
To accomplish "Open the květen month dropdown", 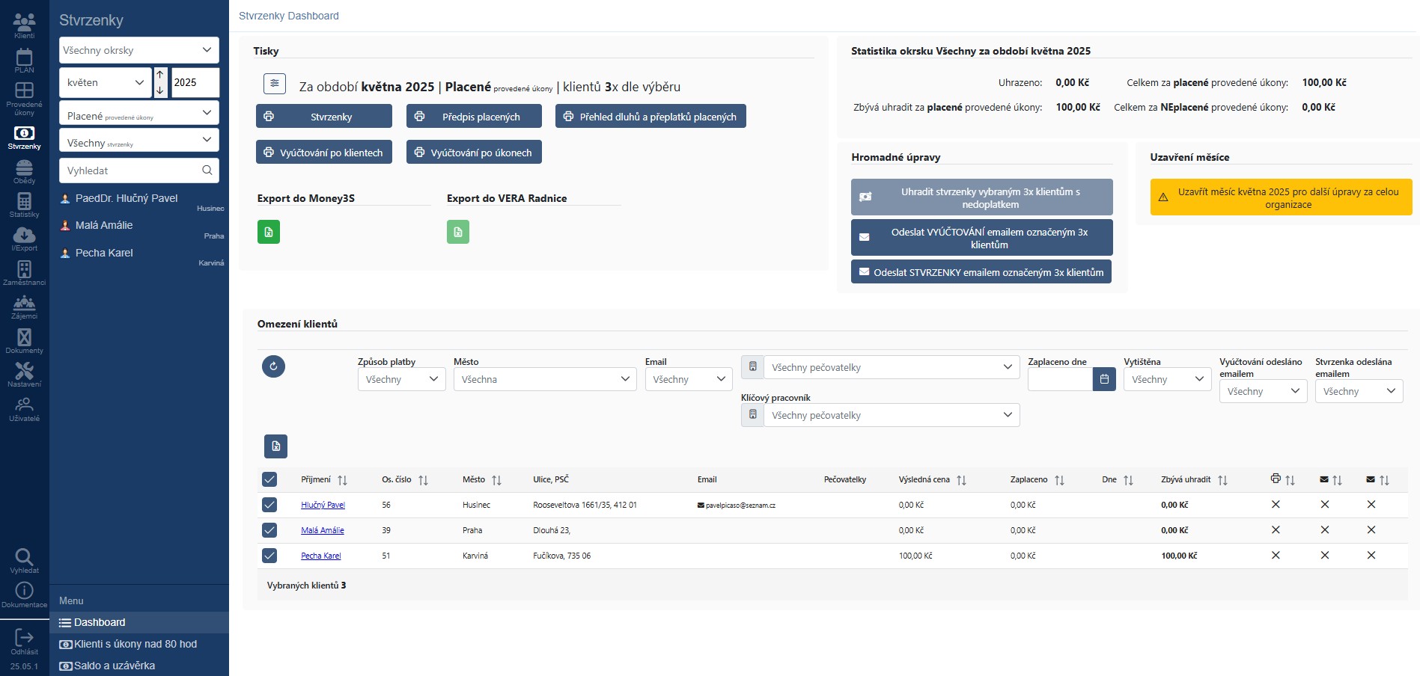I will pyautogui.click(x=105, y=82).
